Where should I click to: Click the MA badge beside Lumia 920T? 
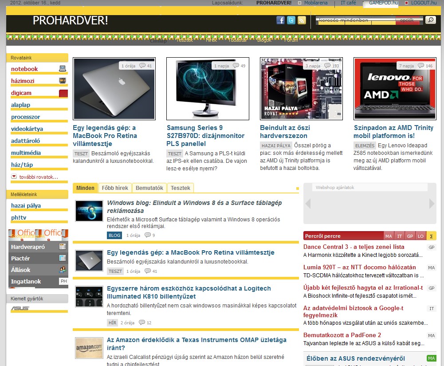(x=431, y=268)
